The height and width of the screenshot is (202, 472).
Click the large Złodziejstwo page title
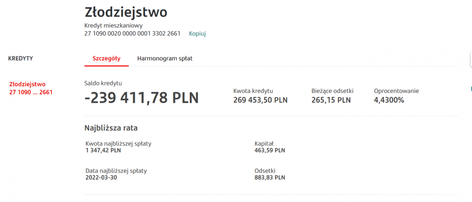click(x=126, y=12)
